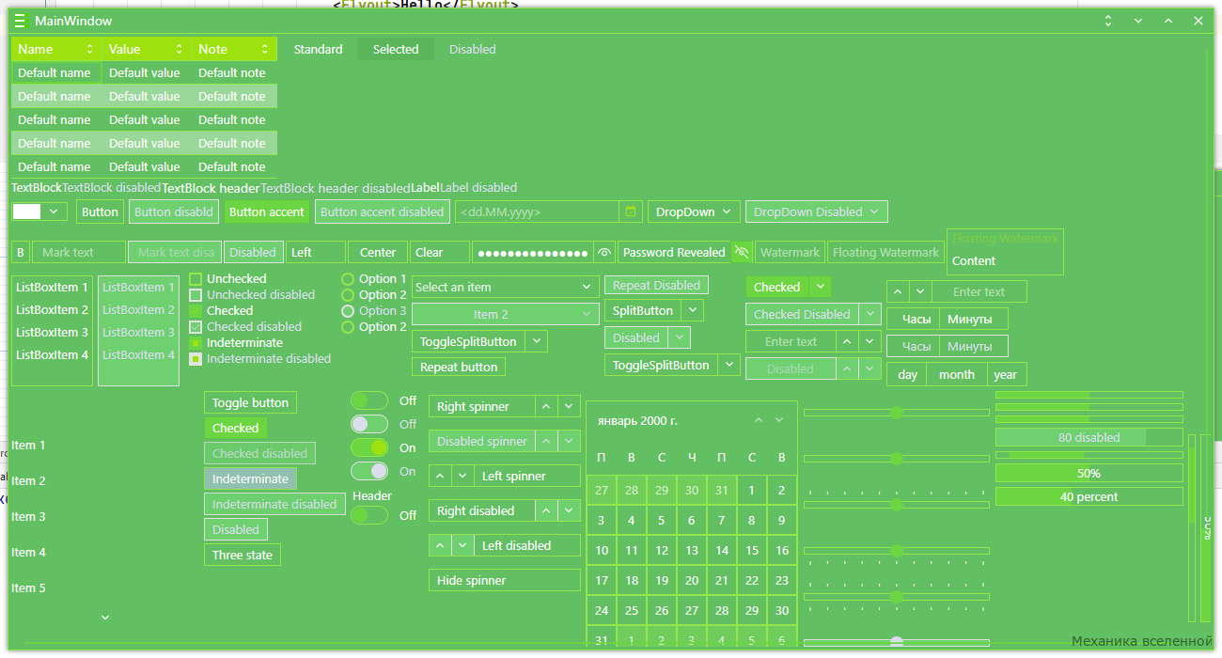
Task: Open the hamburger menu beside MainWindow title
Action: [20, 21]
